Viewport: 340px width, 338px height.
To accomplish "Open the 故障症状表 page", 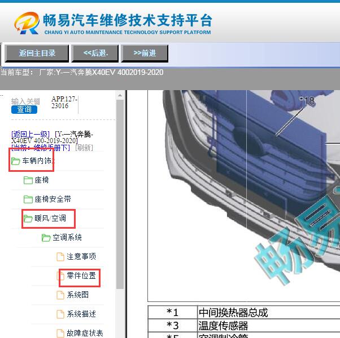I will pyautogui.click(x=85, y=333).
